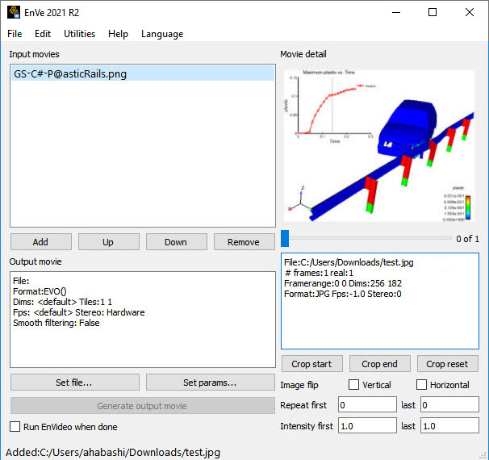Open the Help menu
The image size is (489, 460).
[x=118, y=34]
